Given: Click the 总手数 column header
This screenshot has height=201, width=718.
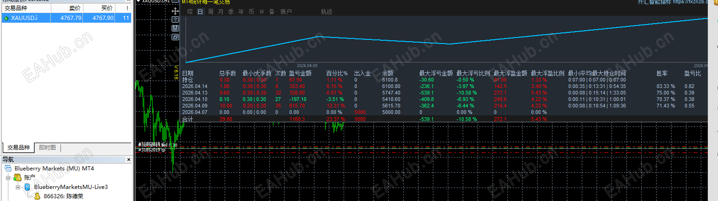Looking at the screenshot, I should (x=227, y=73).
